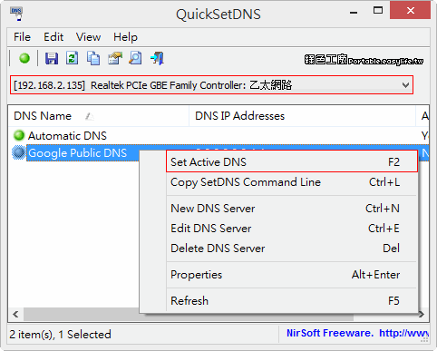Click the Refresh toolbar icon

pos(72,58)
